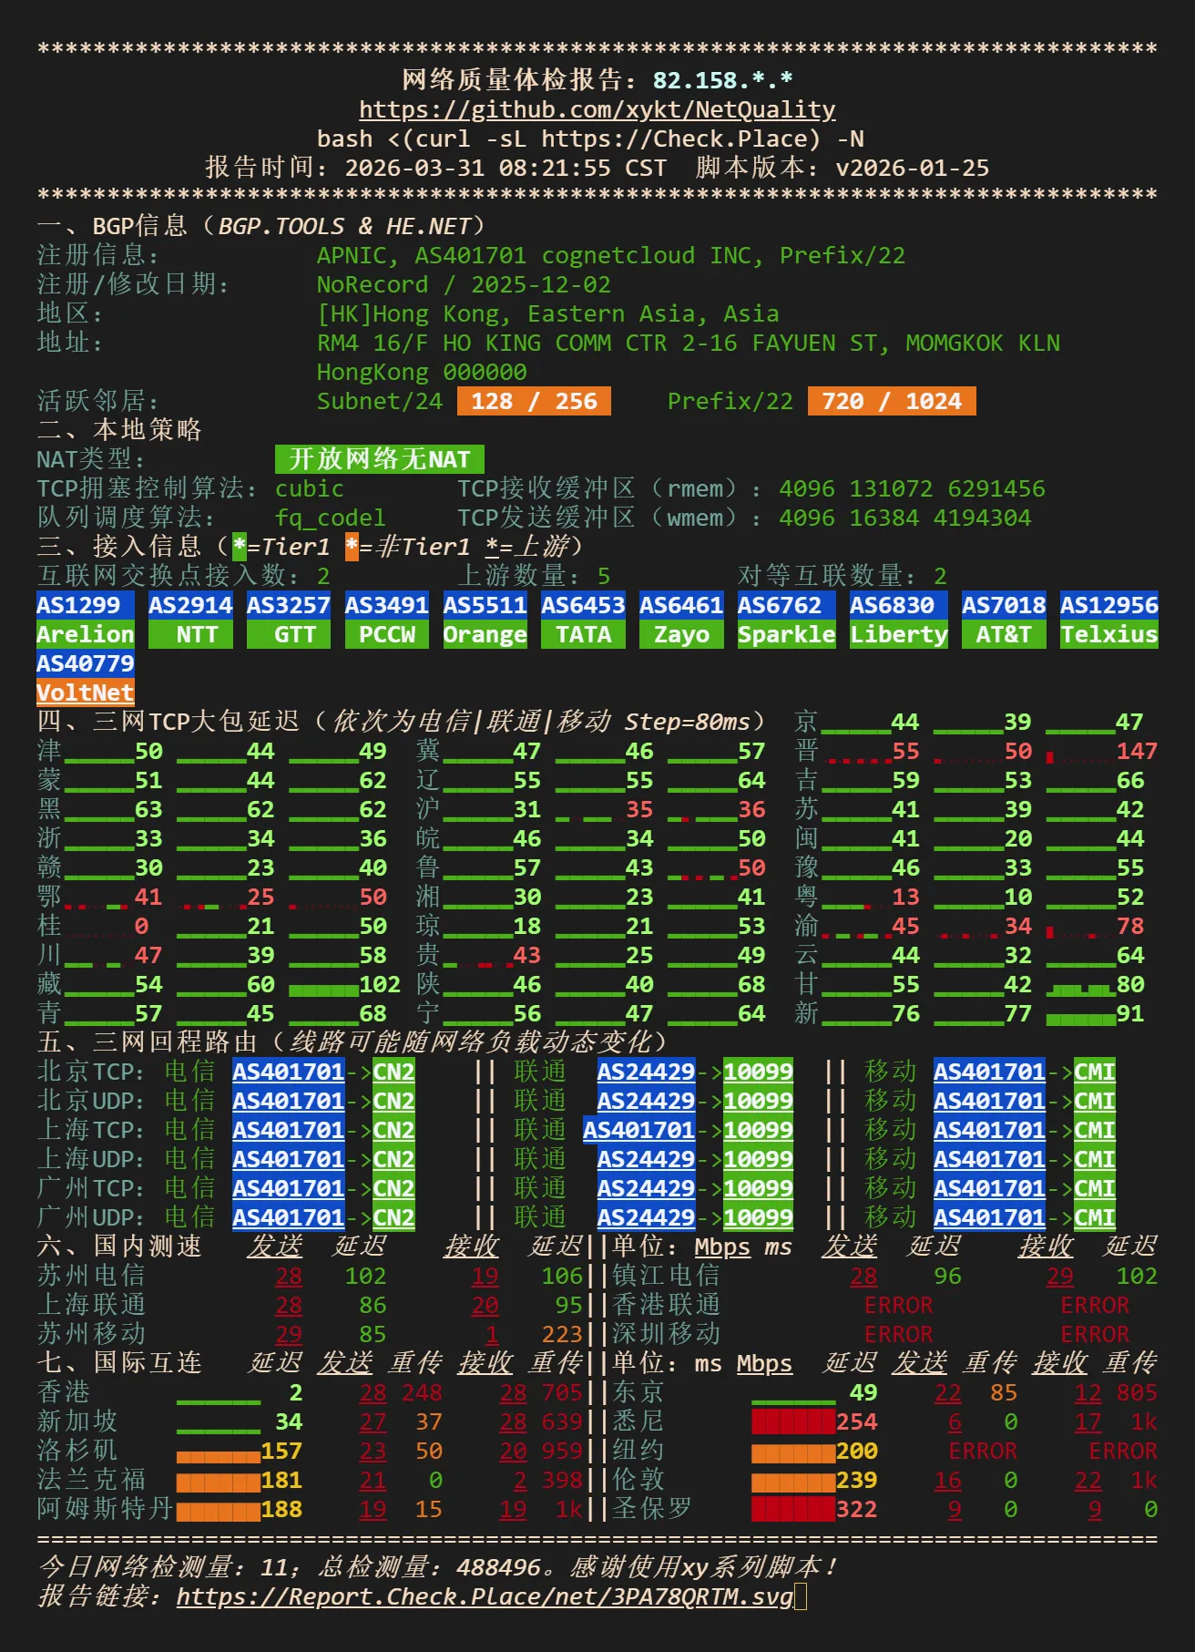The width and height of the screenshot is (1195, 1652).
Task: Click the AS1299 upstream badge
Action: [x=85, y=605]
